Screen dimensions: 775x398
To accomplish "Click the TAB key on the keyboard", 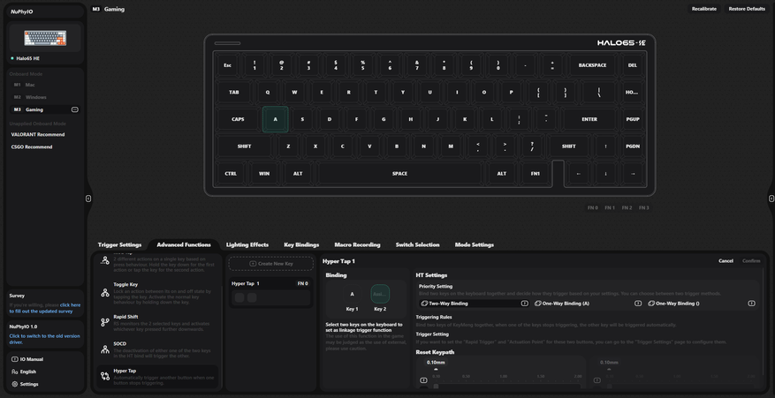I will 234,93.
